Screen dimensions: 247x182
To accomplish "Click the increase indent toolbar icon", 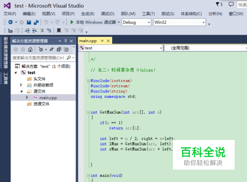I will (x=35, y=31).
